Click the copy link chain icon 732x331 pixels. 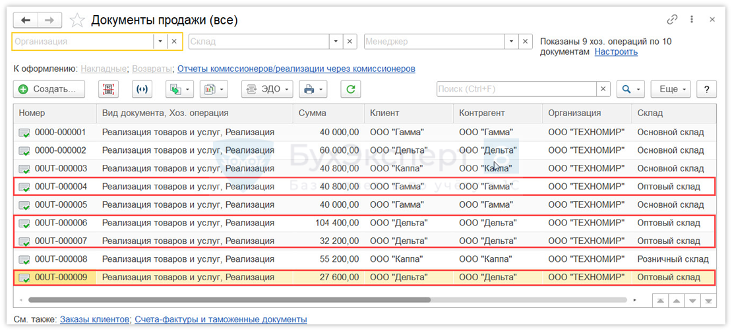673,20
